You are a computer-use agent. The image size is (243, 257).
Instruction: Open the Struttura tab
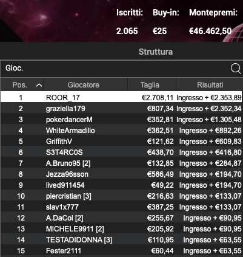pos(156,52)
